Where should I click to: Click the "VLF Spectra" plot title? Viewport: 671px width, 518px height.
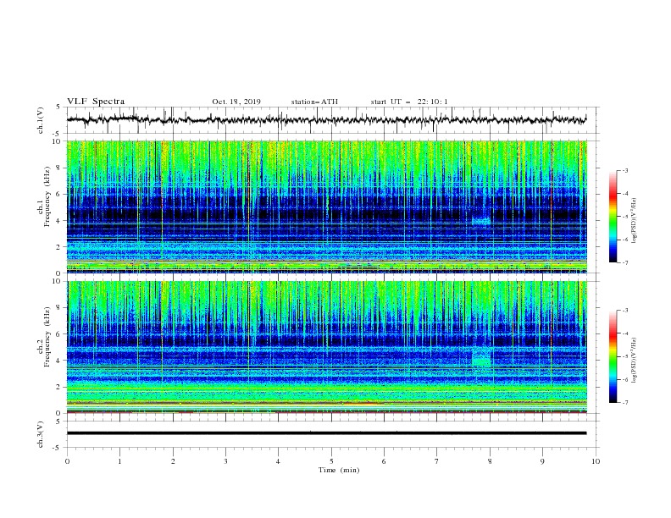(96, 102)
